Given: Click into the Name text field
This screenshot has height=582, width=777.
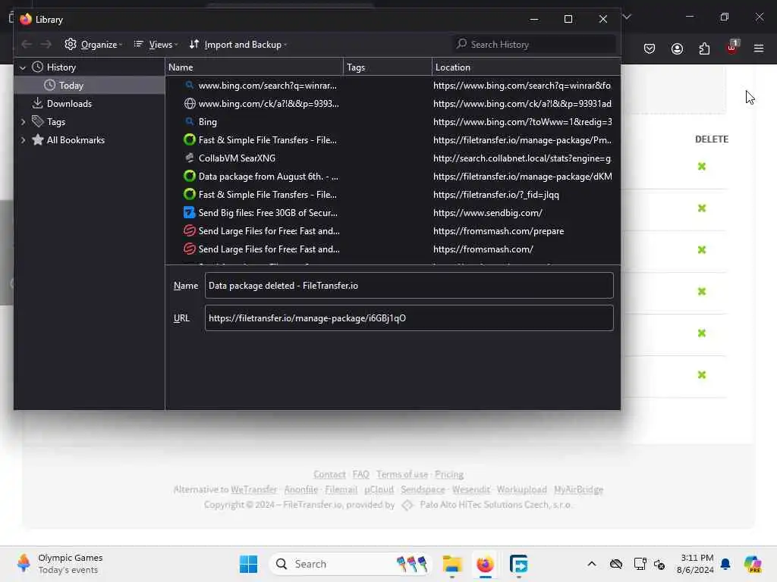Looking at the screenshot, I should (409, 286).
